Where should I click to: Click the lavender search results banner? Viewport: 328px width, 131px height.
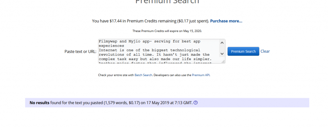click(x=167, y=103)
